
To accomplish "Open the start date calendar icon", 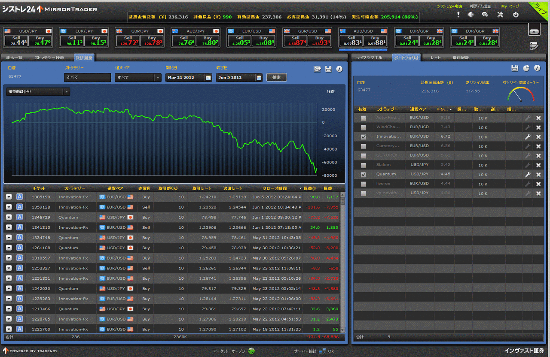I will coord(208,78).
